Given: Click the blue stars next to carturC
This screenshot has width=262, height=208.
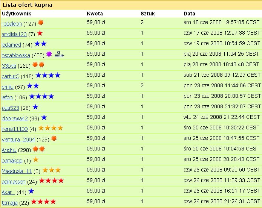Looking at the screenshot, I should point(48,76).
